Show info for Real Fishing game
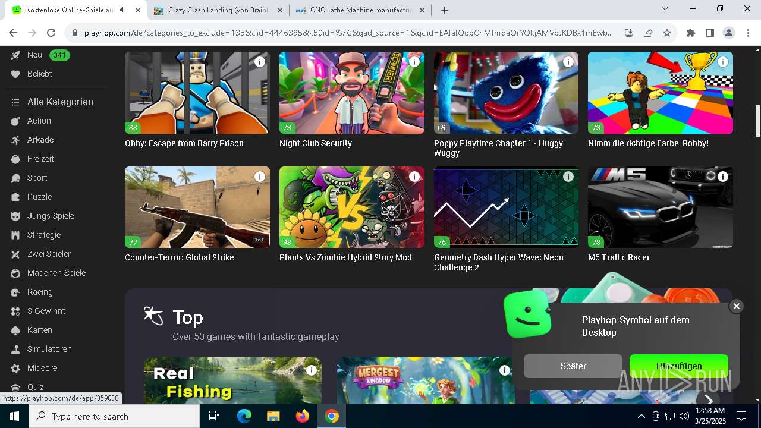Image resolution: width=761 pixels, height=428 pixels. coord(312,370)
